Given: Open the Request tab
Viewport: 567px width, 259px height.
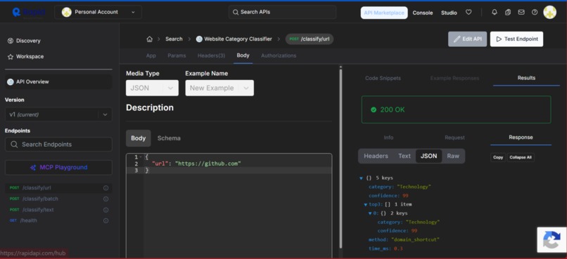Looking at the screenshot, I should pyautogui.click(x=454, y=138).
